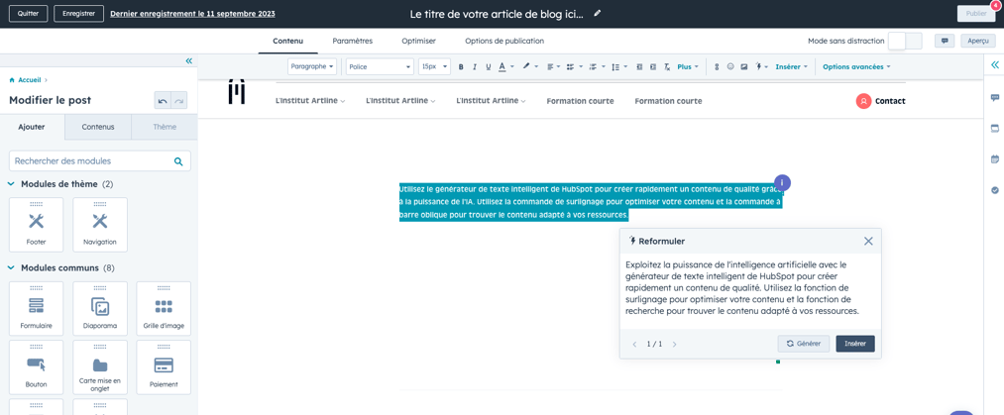1004x415 pixels.
Task: Expand the Plus toolbar menu
Action: (687, 66)
